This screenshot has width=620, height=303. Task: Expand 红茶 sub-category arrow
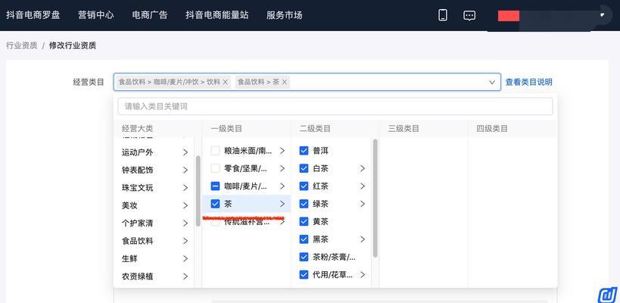click(362, 186)
